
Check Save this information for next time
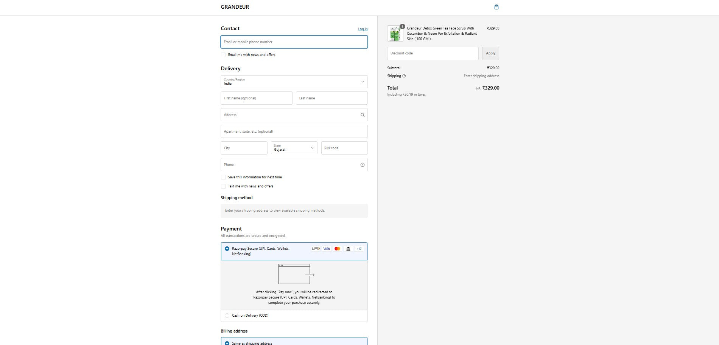click(x=223, y=177)
